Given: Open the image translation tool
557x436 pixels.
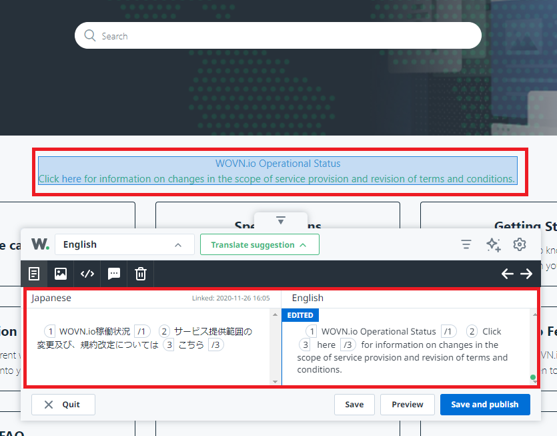Looking at the screenshot, I should coord(60,274).
